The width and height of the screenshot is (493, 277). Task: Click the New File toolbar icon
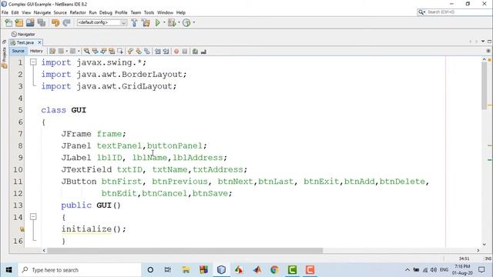[x=8, y=22]
